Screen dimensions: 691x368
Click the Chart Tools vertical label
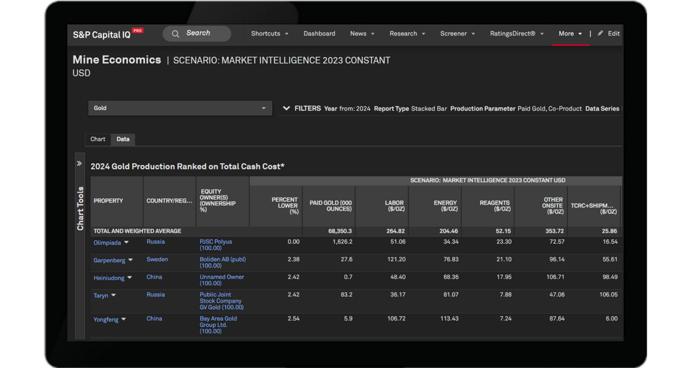(80, 209)
